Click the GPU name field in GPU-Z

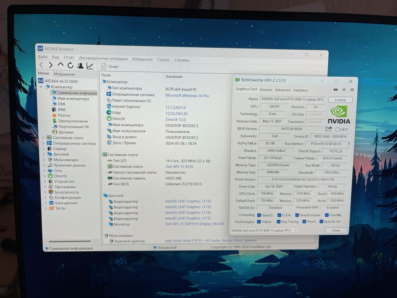pyautogui.click(x=293, y=99)
